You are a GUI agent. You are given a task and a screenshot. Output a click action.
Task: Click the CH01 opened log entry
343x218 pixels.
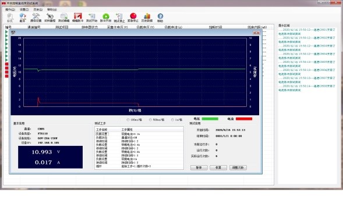point(306,31)
